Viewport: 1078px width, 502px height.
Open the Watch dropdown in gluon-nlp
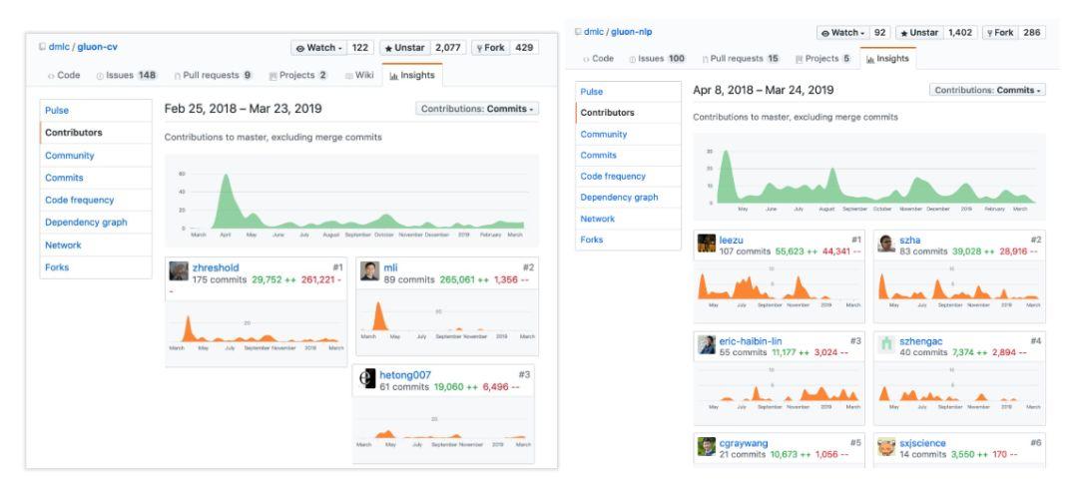(842, 32)
